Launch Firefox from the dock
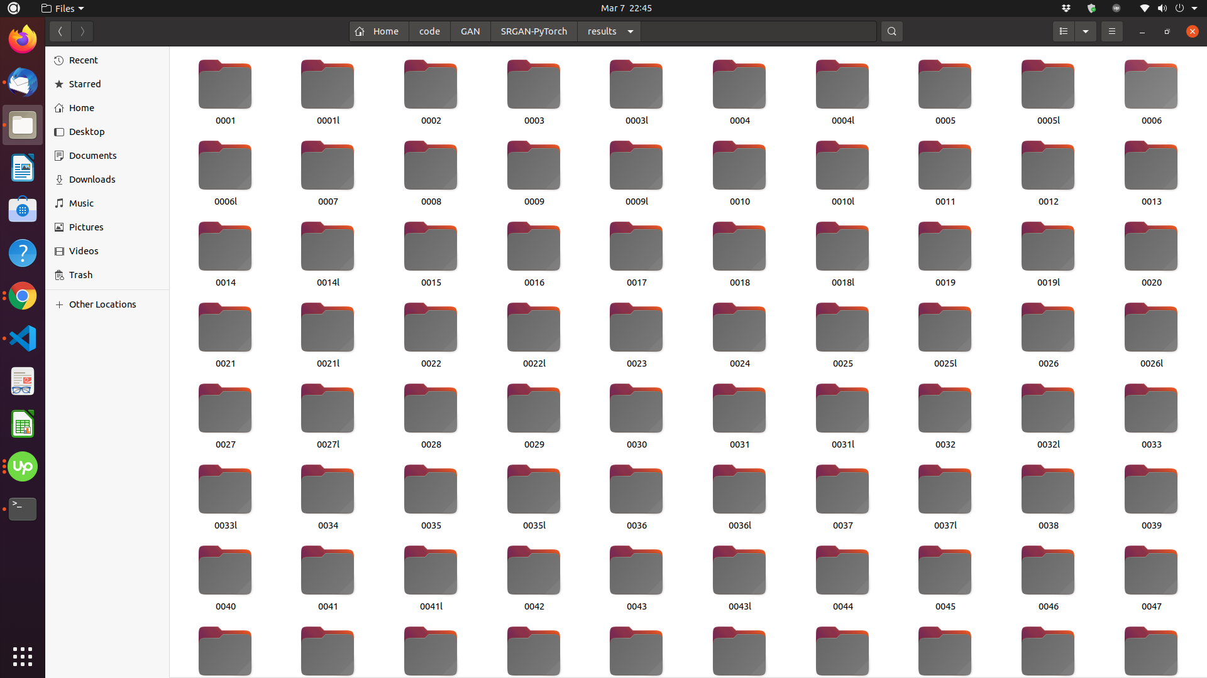This screenshot has width=1207, height=678. click(x=22, y=38)
